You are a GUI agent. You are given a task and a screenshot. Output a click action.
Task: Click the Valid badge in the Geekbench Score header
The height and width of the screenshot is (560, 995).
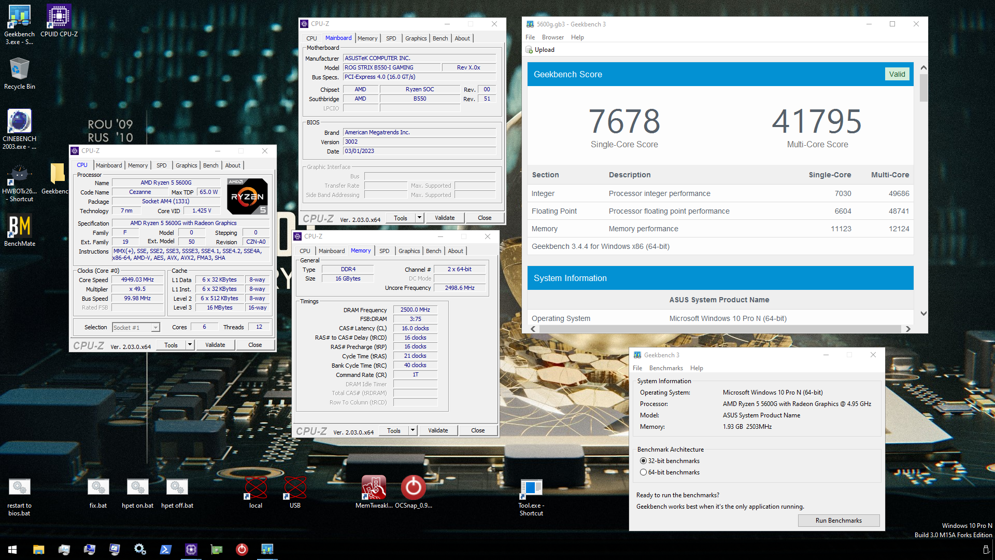897,74
